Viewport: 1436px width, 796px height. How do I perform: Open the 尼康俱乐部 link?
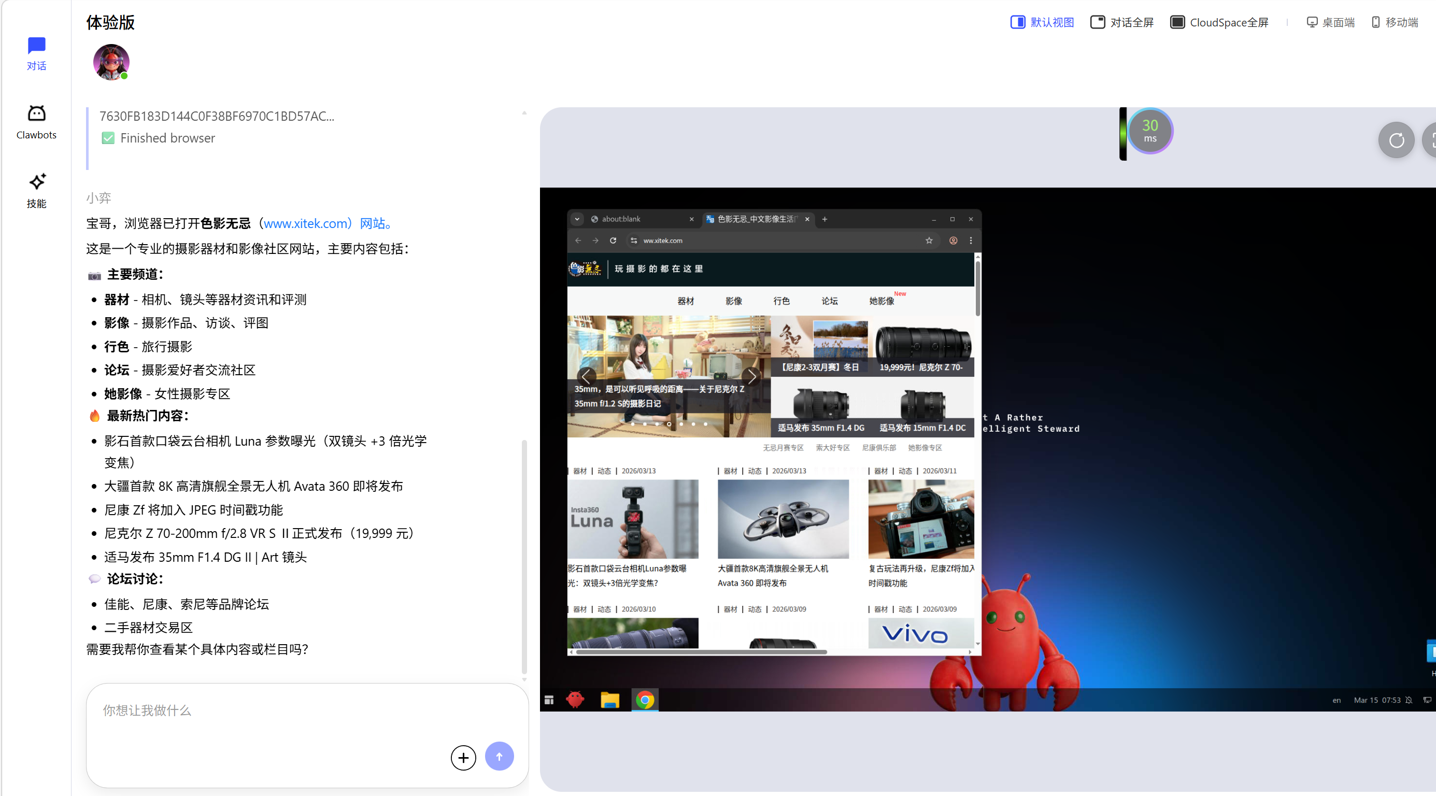[x=878, y=448]
